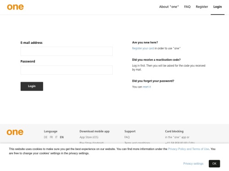Open Privacy settings in cookie banner
229x171 pixels.
[x=193, y=164]
